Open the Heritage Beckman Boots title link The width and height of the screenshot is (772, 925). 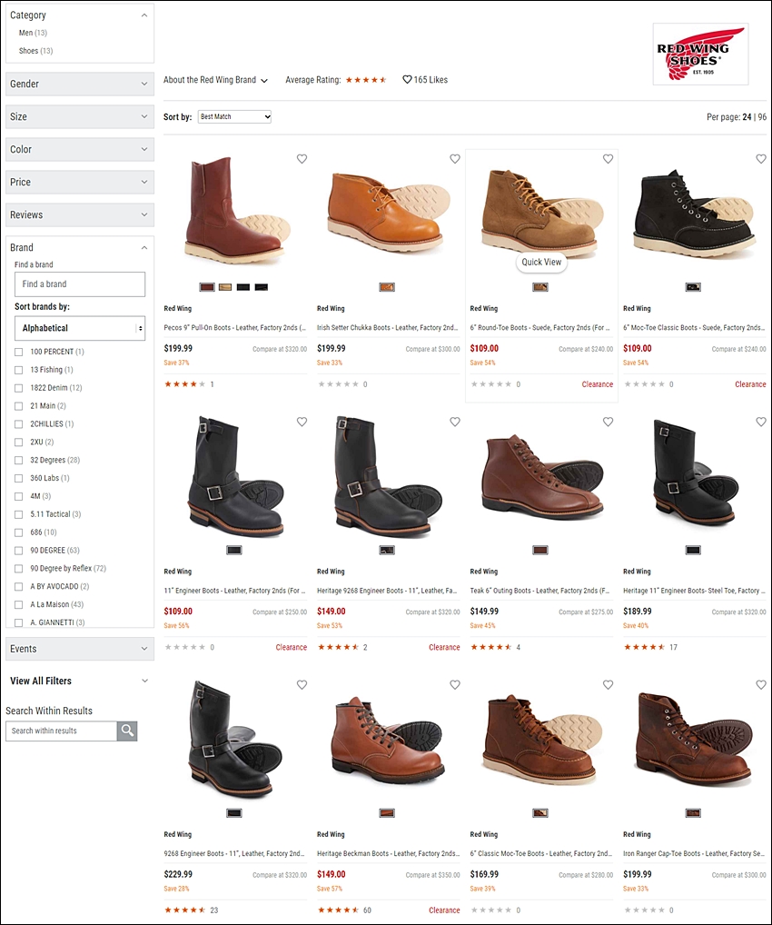[388, 853]
